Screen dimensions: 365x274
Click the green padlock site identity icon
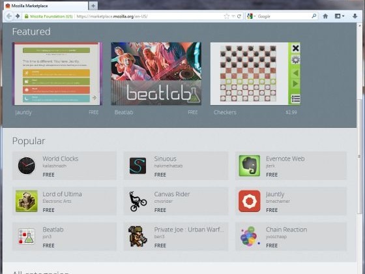26,16
